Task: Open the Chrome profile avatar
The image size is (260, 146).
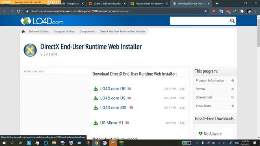Action: 249,11
